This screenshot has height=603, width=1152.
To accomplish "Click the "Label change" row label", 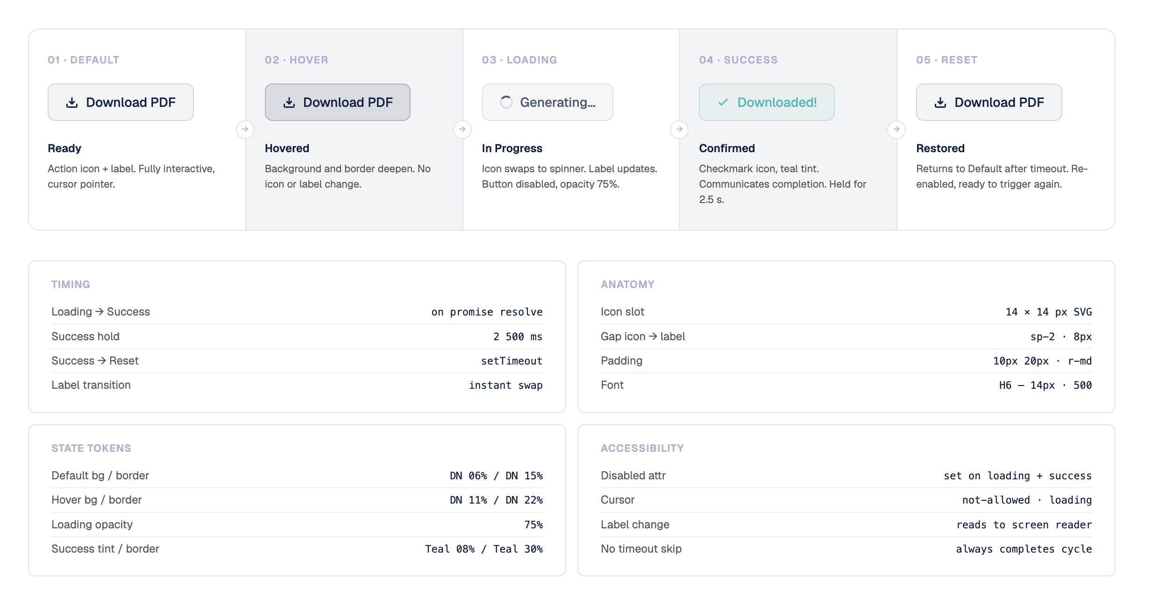I will pos(635,525).
